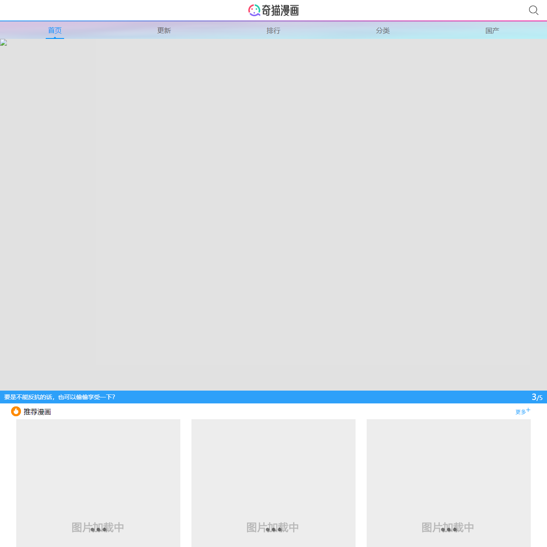Go to the 排行 ranking tab

tap(273, 30)
